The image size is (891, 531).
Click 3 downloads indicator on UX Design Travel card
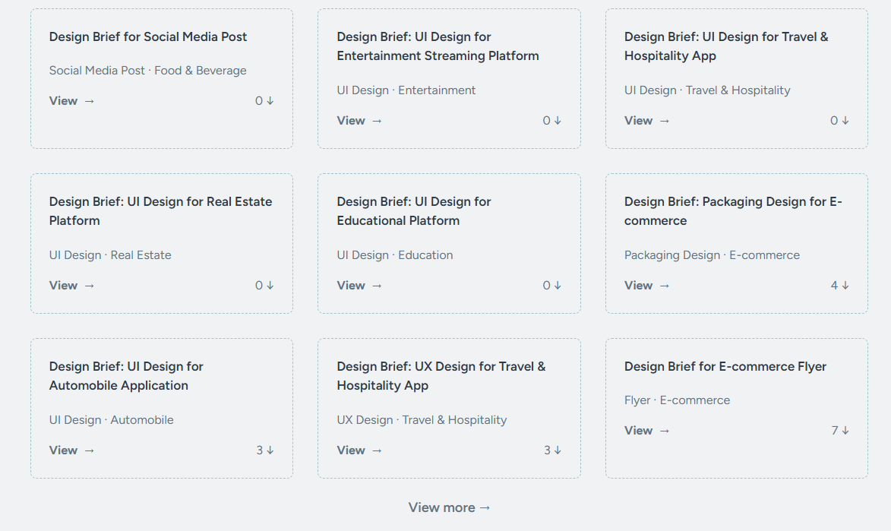pos(551,450)
